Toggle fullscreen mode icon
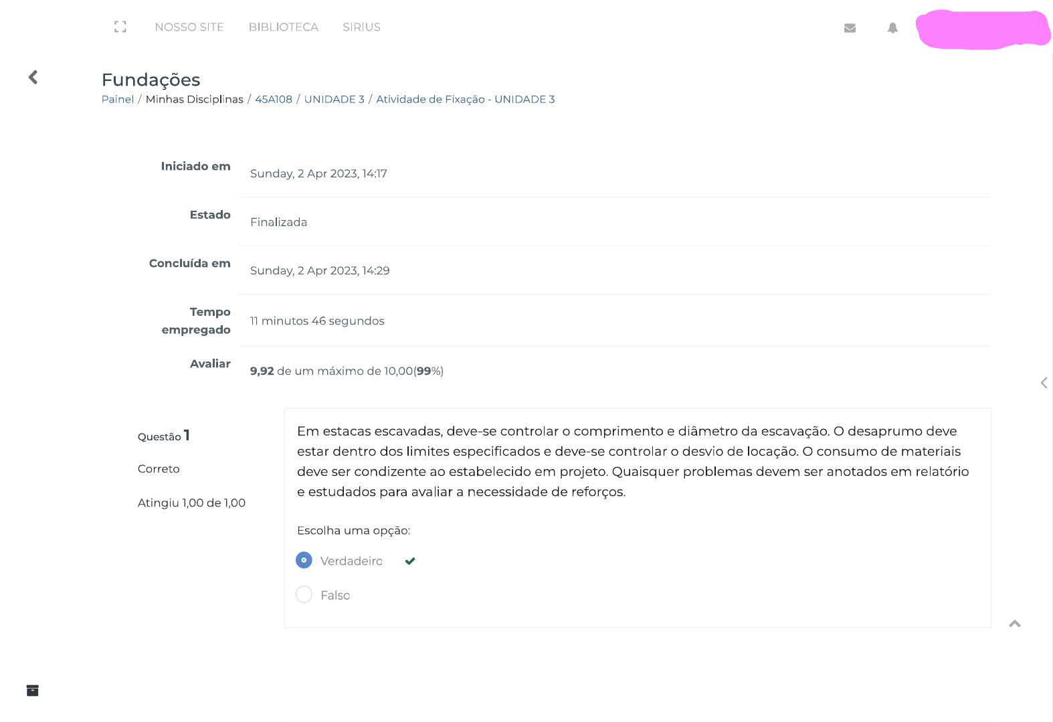Image resolution: width=1053 pixels, height=722 pixels. [x=120, y=27]
